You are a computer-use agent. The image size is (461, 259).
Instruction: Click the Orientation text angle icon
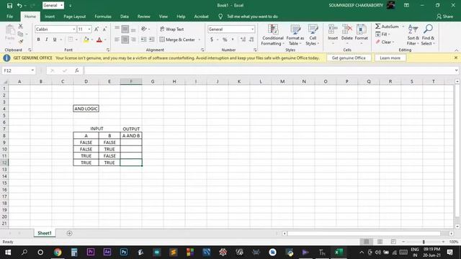click(x=144, y=29)
